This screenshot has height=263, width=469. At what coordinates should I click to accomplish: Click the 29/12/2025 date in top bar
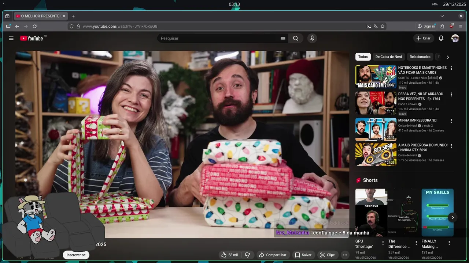pyautogui.click(x=454, y=4)
